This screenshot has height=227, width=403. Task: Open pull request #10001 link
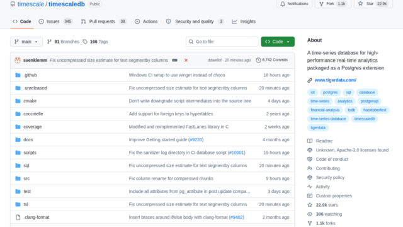pyautogui.click(x=237, y=153)
